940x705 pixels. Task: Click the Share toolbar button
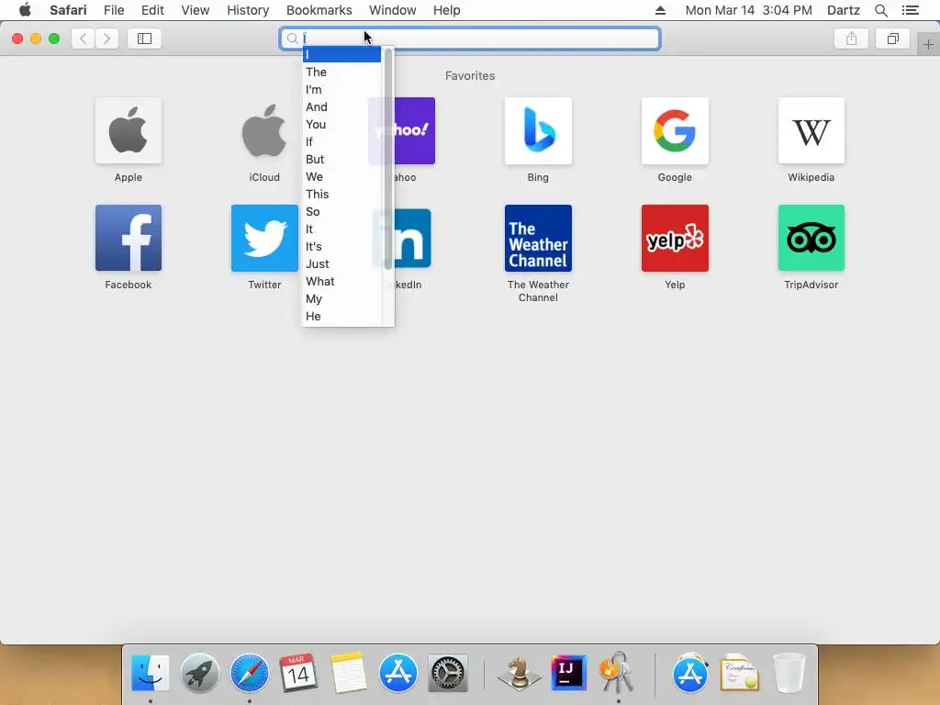851,39
